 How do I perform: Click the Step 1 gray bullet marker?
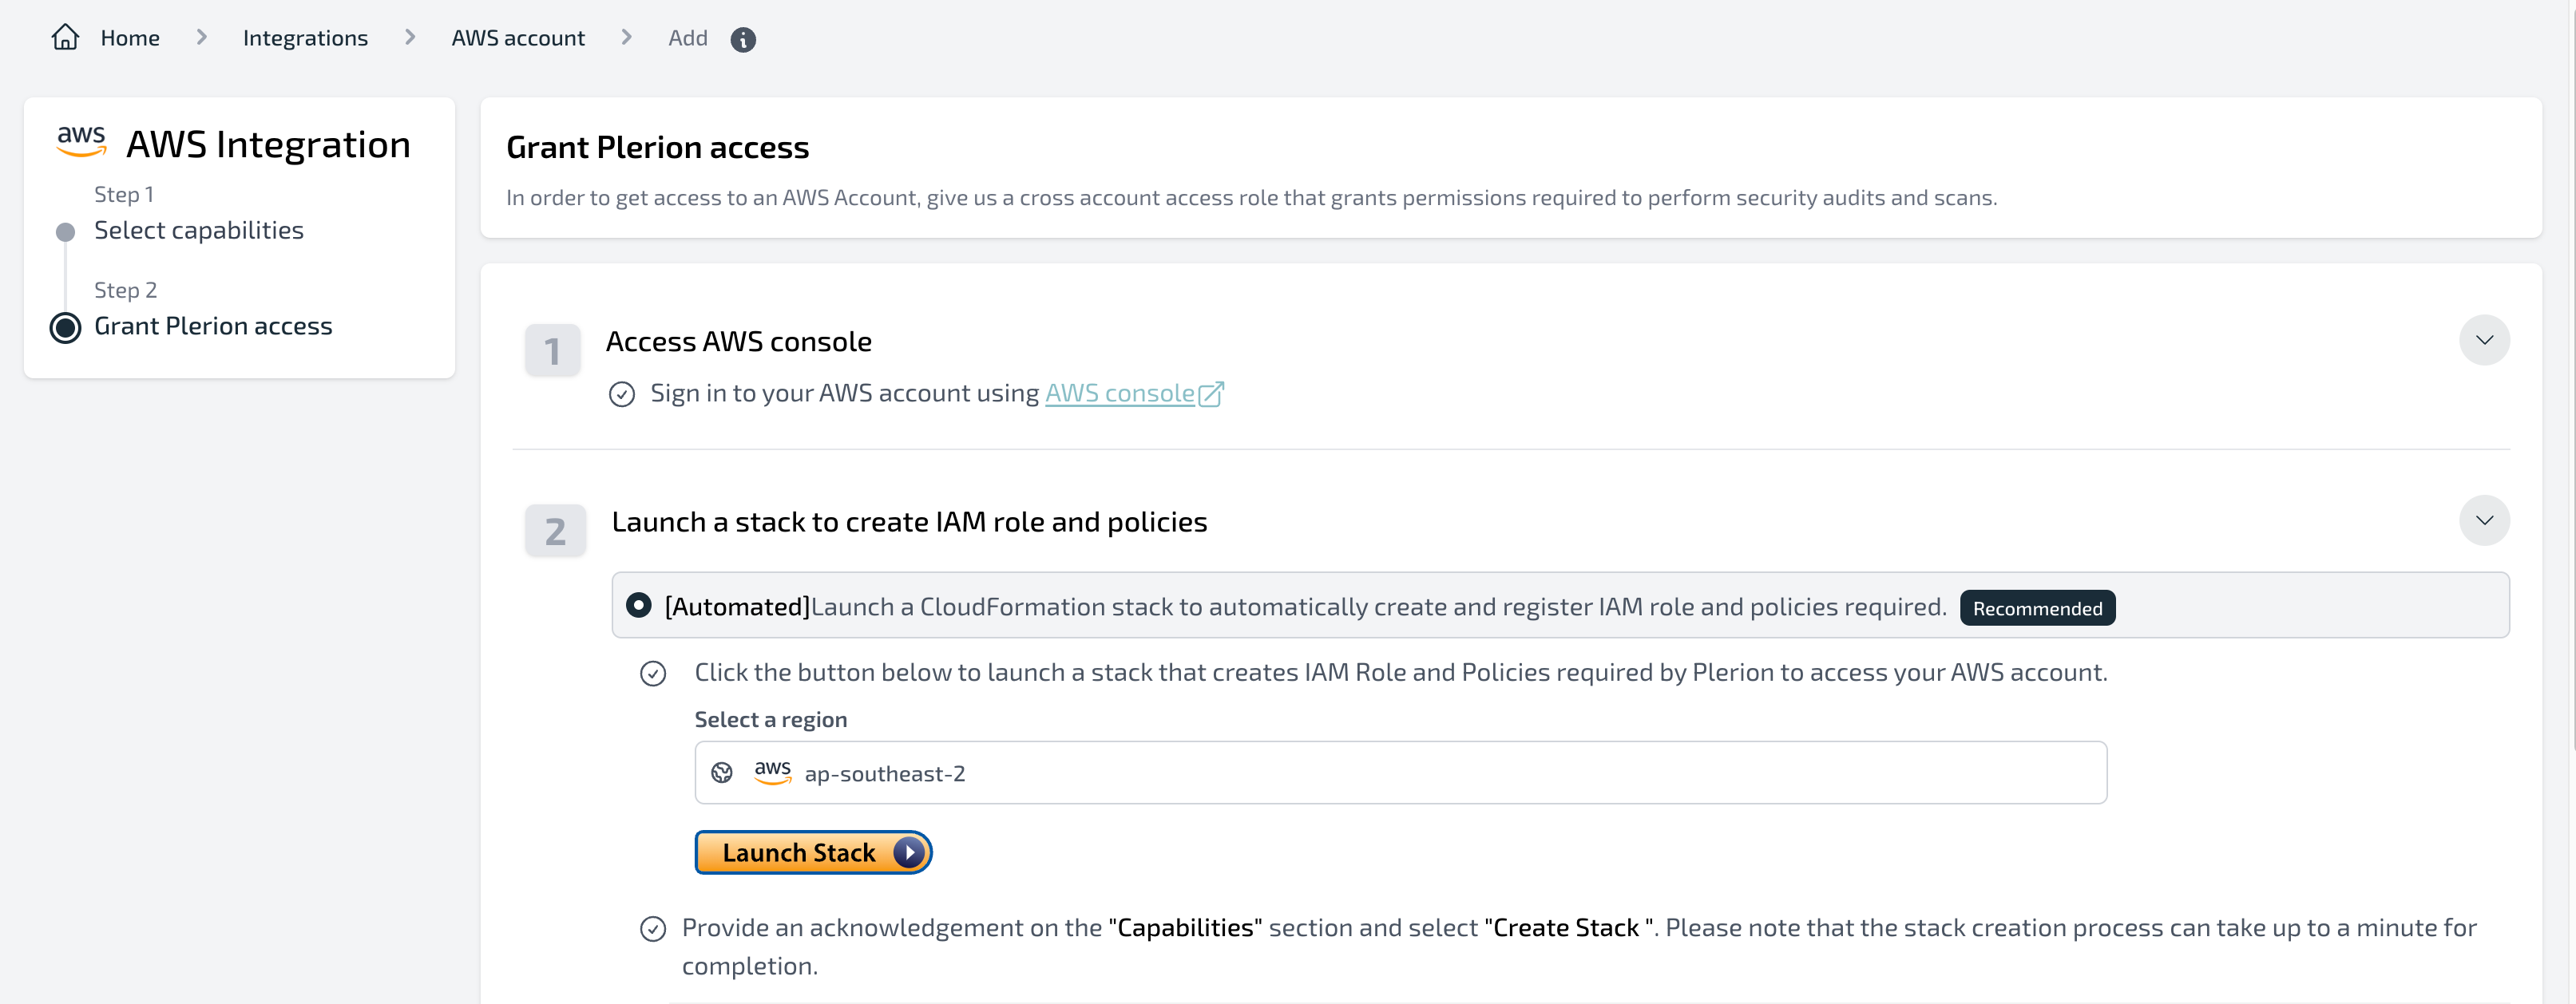pyautogui.click(x=65, y=233)
